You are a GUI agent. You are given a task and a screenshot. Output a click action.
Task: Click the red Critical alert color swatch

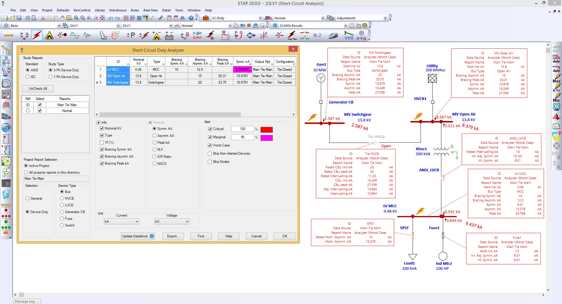(x=266, y=129)
